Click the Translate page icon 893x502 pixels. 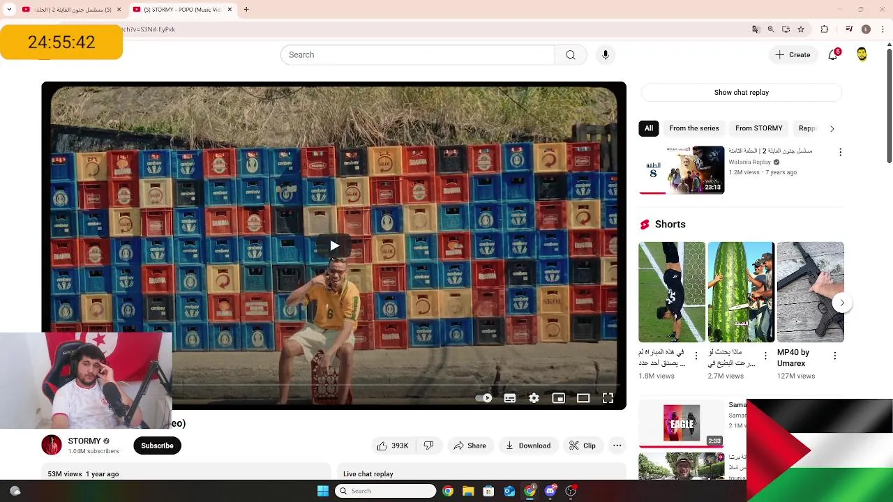click(x=756, y=29)
